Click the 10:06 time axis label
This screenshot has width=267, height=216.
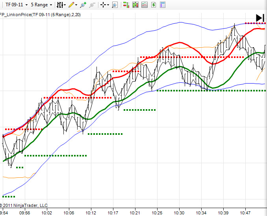pos(69,213)
